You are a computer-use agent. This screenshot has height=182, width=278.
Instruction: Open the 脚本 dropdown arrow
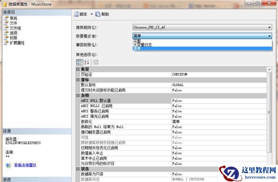(x=92, y=14)
